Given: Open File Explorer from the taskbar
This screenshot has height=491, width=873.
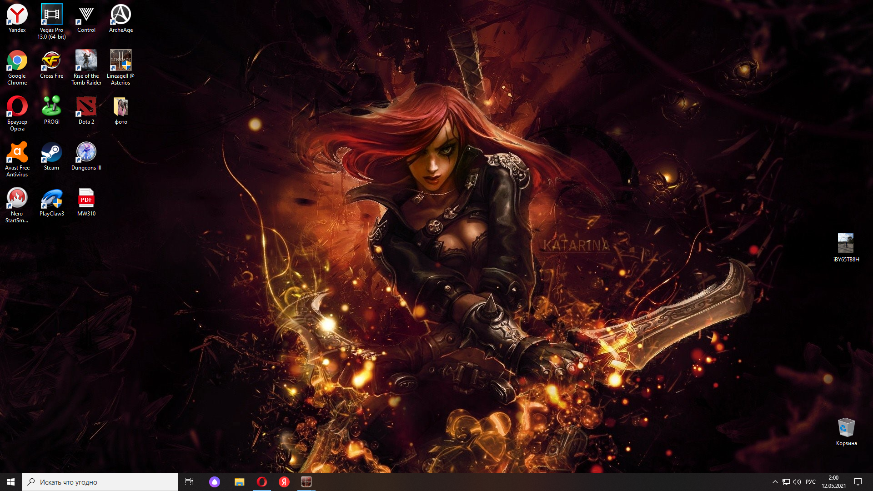Looking at the screenshot, I should 239,482.
